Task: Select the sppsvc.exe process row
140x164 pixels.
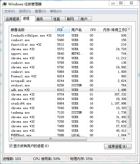Action: pyautogui.click(x=68, y=54)
